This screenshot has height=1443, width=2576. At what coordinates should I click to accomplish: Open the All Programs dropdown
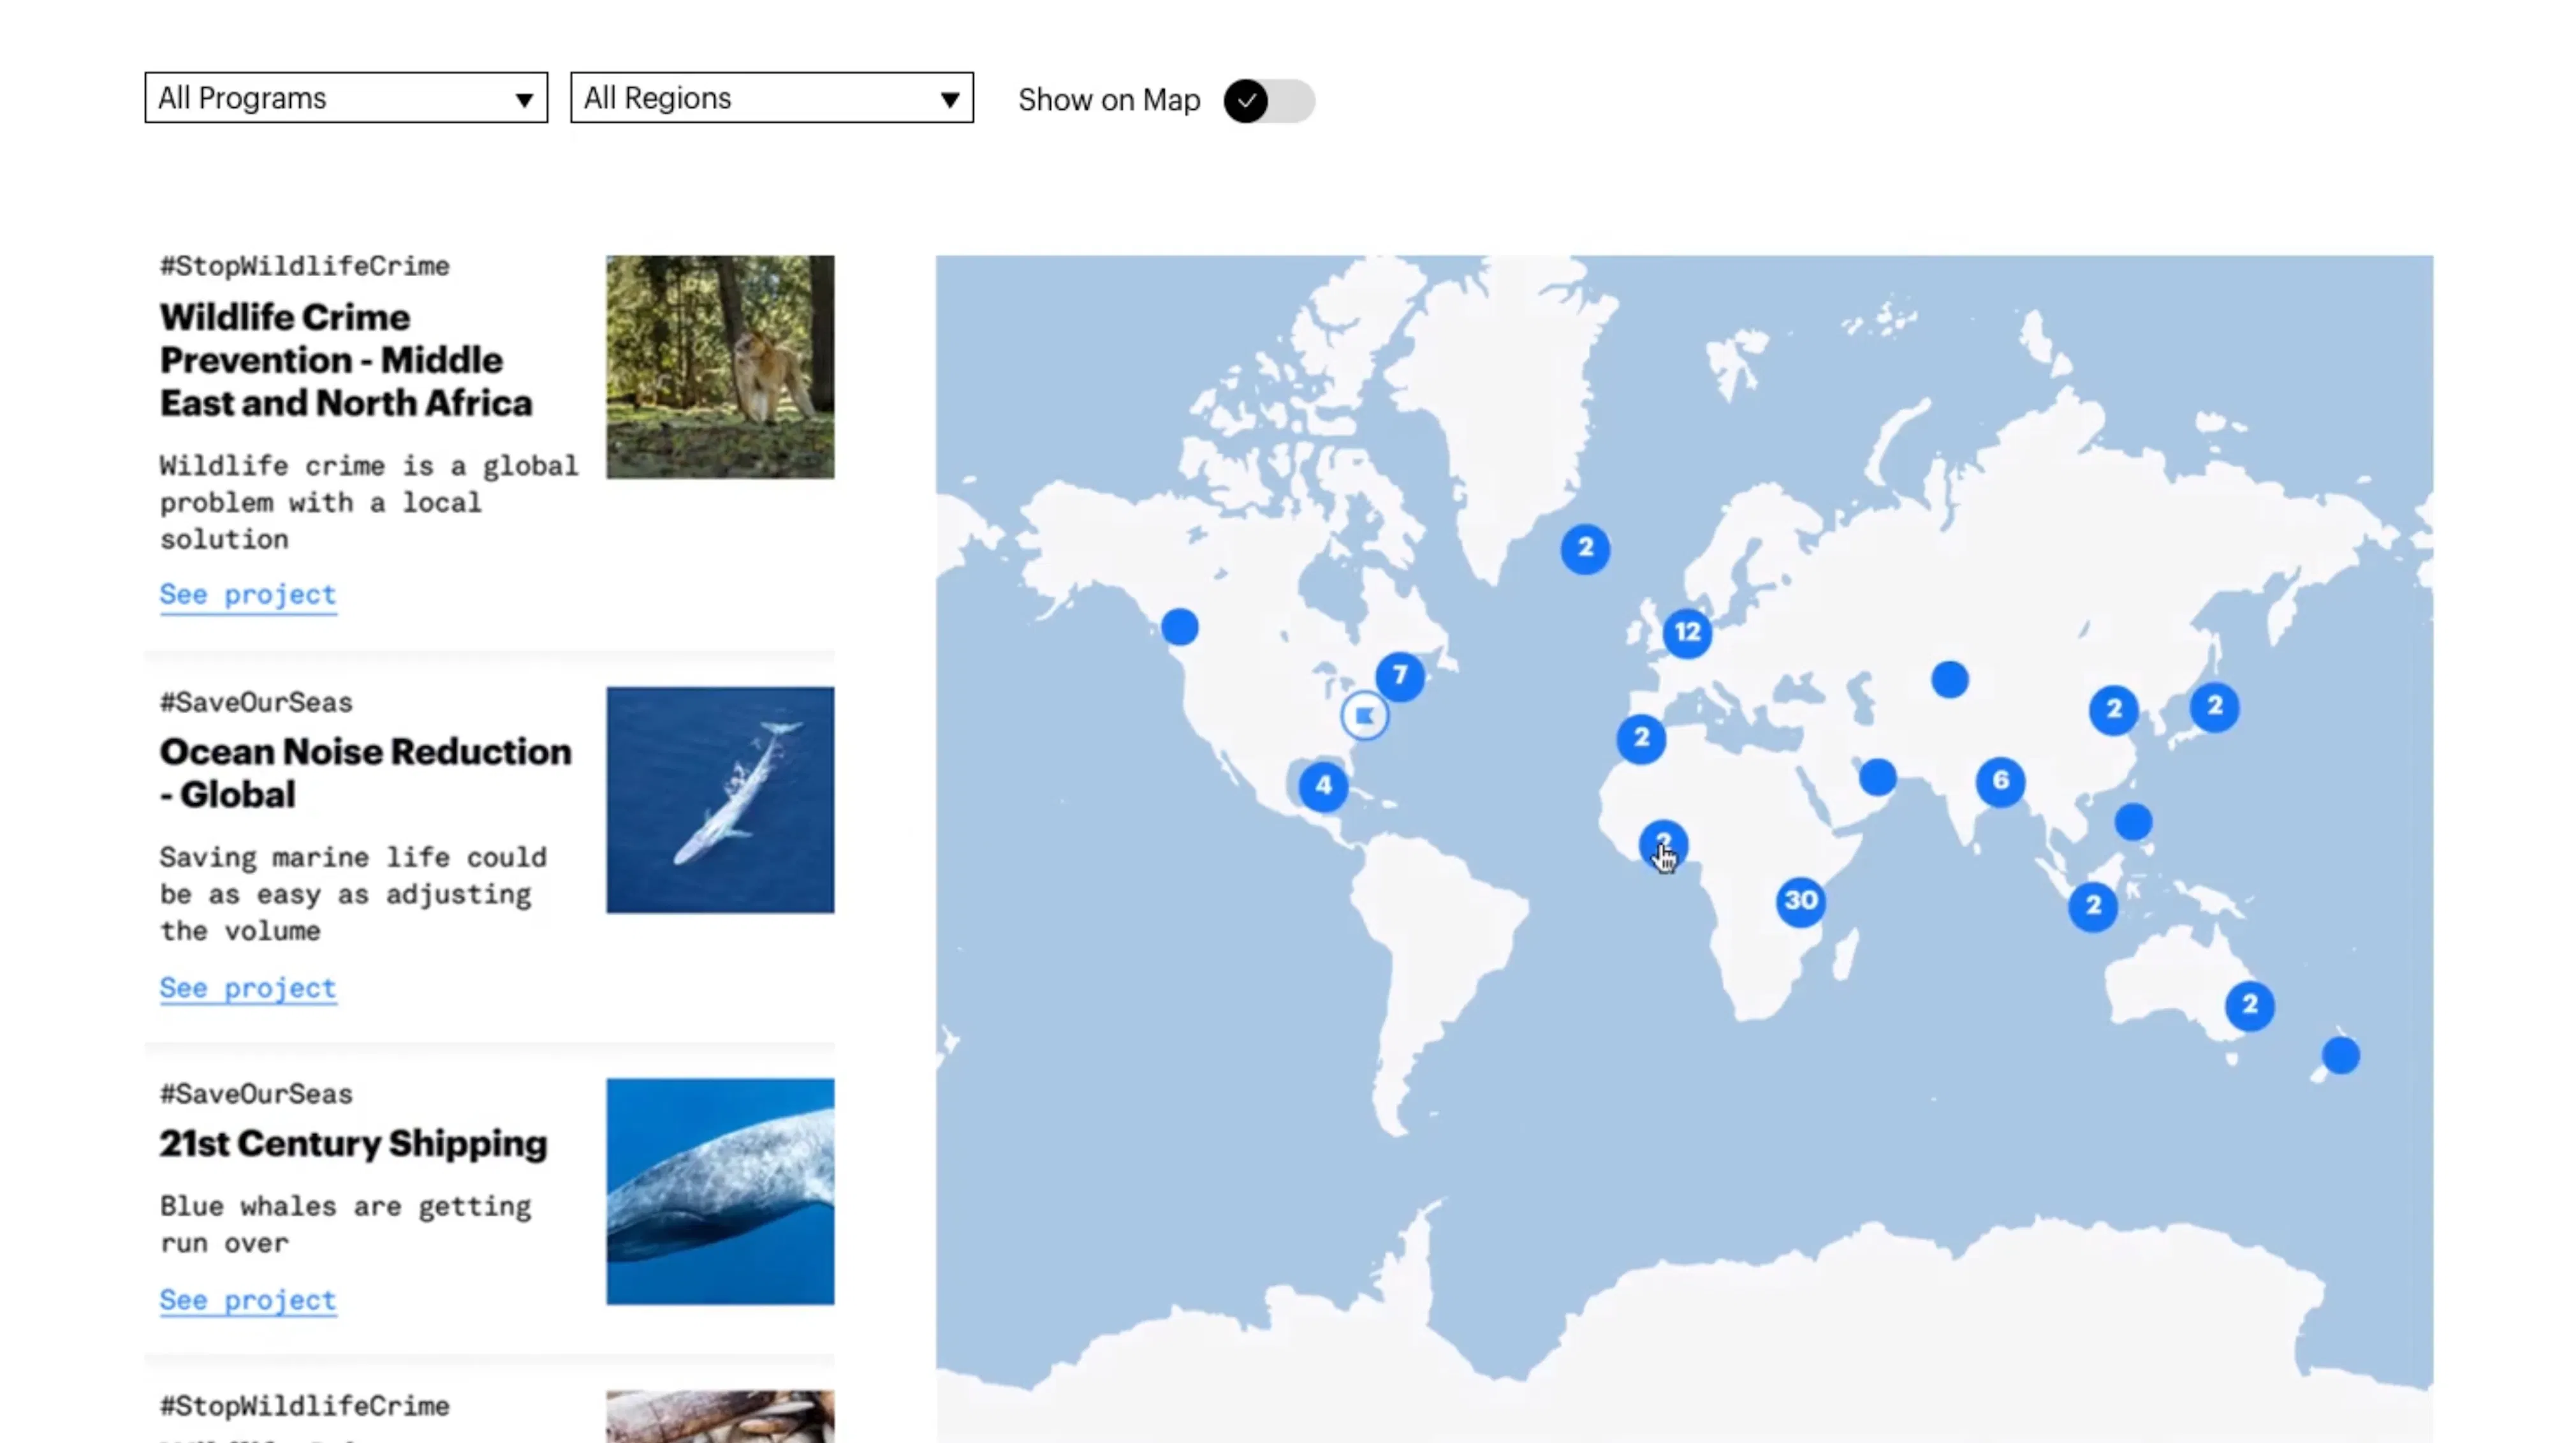pos(346,97)
